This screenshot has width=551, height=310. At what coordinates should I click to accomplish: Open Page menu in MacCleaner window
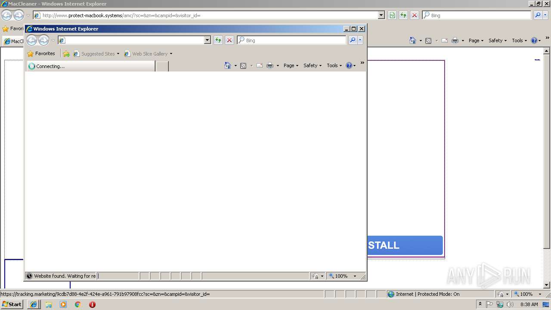tap(476, 40)
